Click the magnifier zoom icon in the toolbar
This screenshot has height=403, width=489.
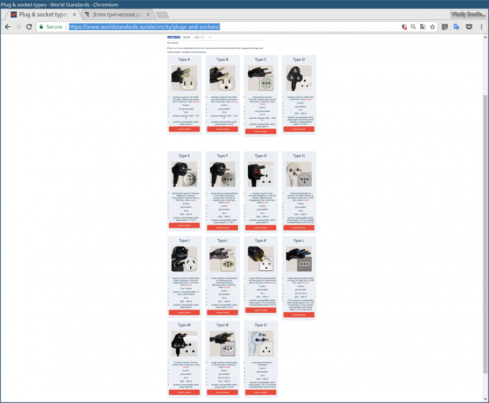[x=413, y=26]
